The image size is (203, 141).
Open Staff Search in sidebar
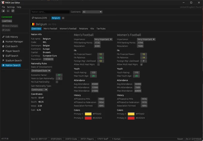coord(10,56)
